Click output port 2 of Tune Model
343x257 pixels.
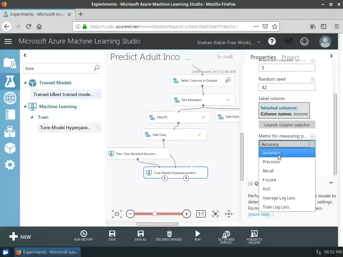click(x=186, y=178)
